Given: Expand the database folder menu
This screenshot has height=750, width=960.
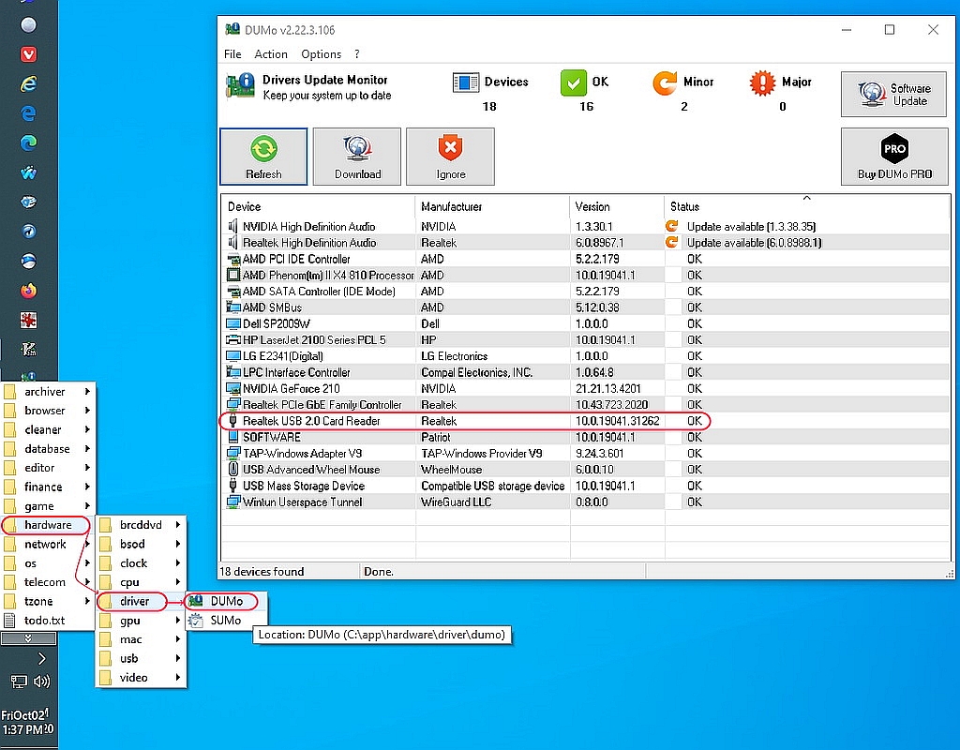Looking at the screenshot, I should click(48, 449).
